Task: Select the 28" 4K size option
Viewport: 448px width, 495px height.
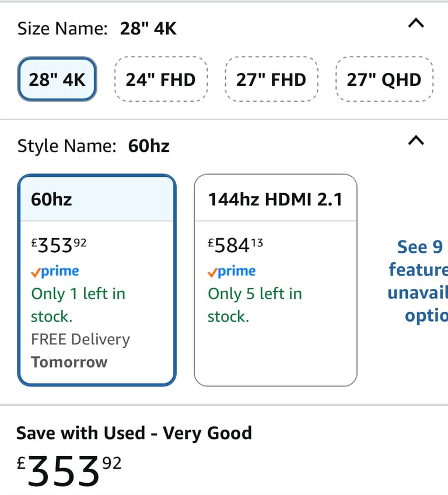Action: (x=57, y=79)
